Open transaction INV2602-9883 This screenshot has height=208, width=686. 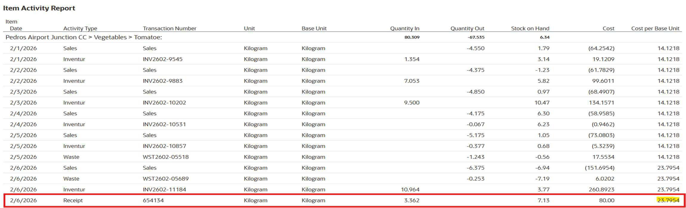click(x=162, y=81)
